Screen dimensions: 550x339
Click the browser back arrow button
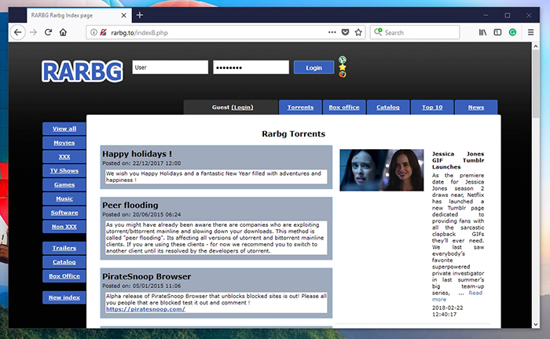(x=18, y=32)
